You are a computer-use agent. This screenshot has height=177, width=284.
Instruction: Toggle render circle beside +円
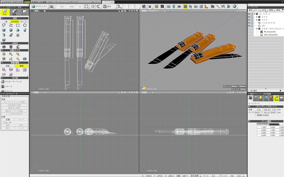tap(252, 26)
